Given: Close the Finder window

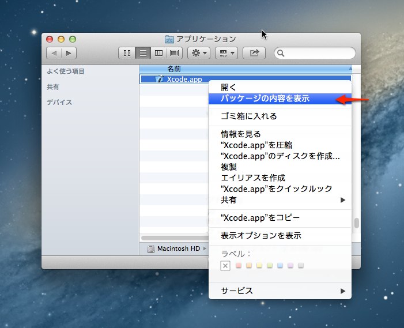Looking at the screenshot, I should 50,39.
